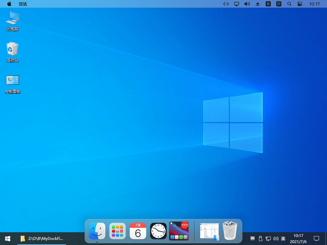327x245 pixels.
Task: Open the dock icon with red dots badge
Action: point(179,231)
